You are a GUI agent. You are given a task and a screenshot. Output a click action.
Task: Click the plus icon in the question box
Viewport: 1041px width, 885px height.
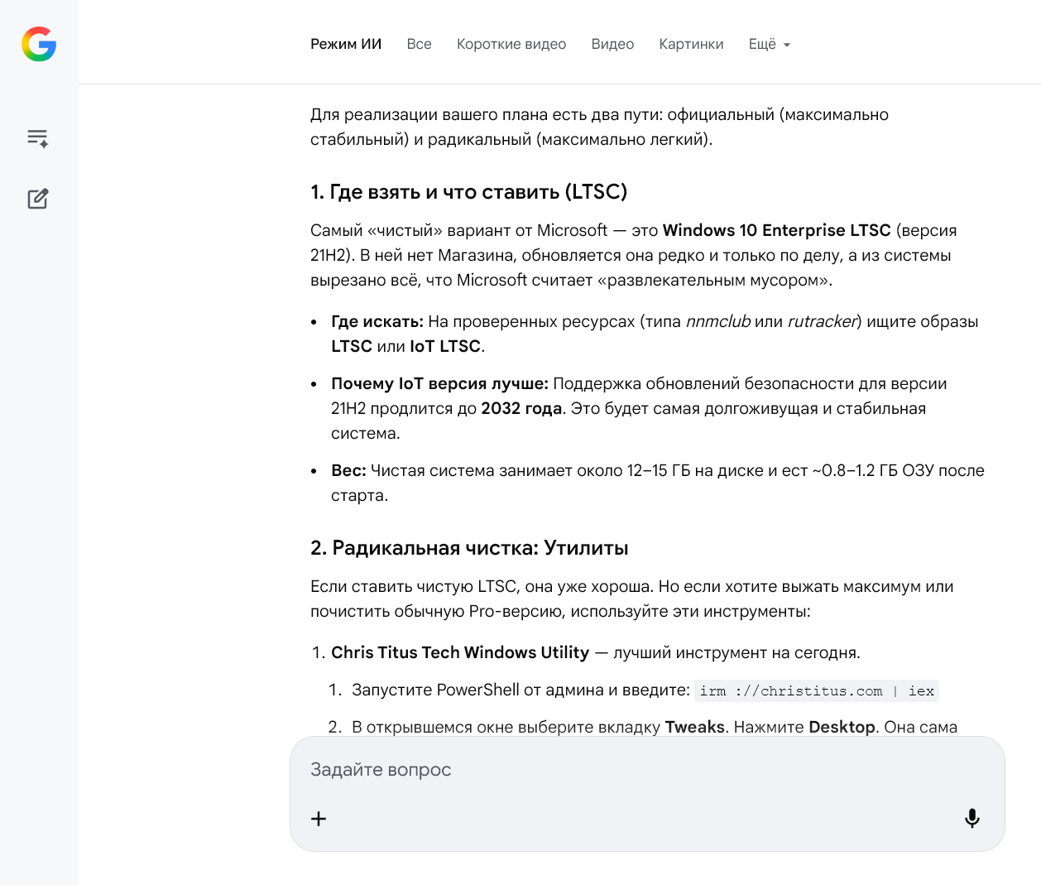click(319, 819)
